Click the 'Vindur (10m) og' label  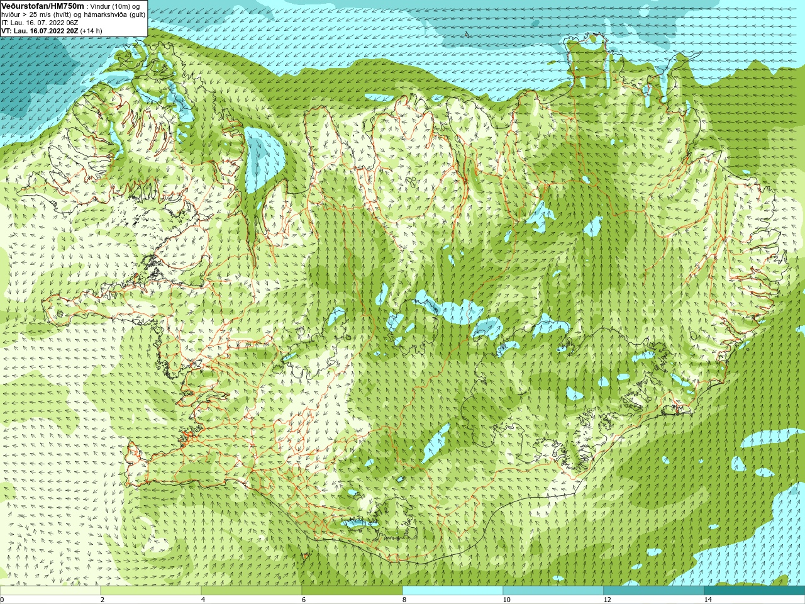pyautogui.click(x=116, y=6)
